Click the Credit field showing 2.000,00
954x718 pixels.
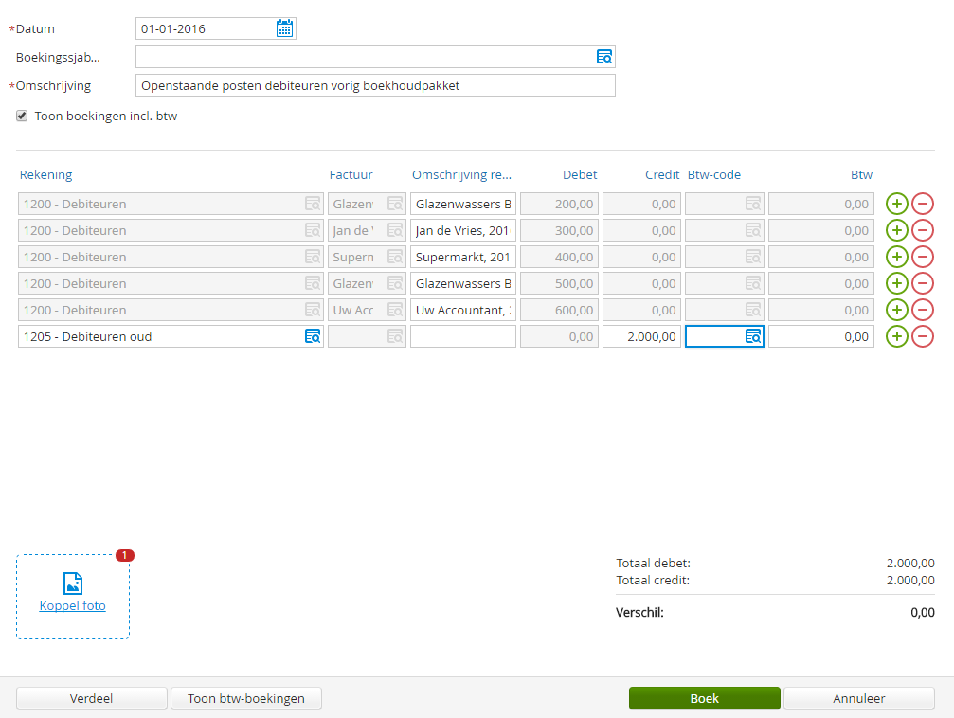click(x=641, y=336)
